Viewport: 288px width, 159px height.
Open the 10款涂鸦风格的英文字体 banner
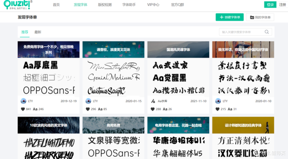(49, 125)
